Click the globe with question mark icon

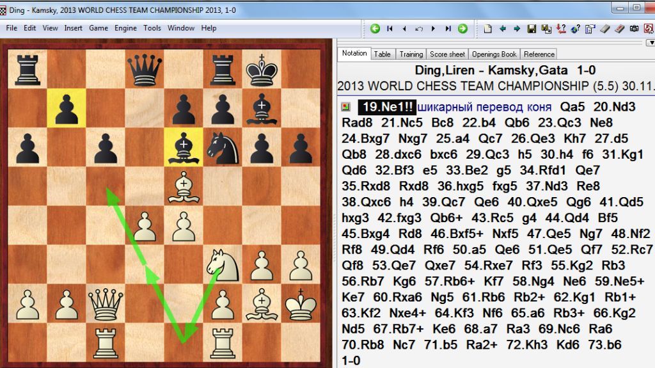(575, 28)
